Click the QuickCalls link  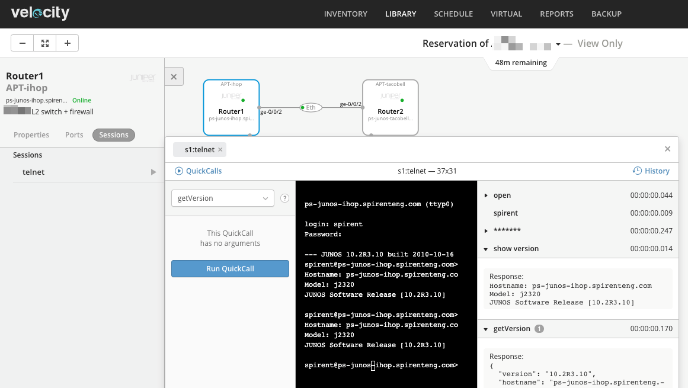204,171
